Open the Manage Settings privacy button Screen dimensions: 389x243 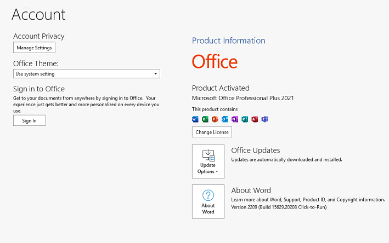(x=34, y=48)
